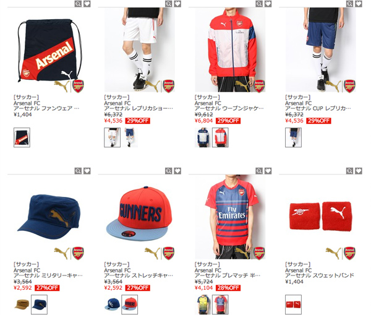Click heart icon above red sweatbands

click(x=359, y=171)
